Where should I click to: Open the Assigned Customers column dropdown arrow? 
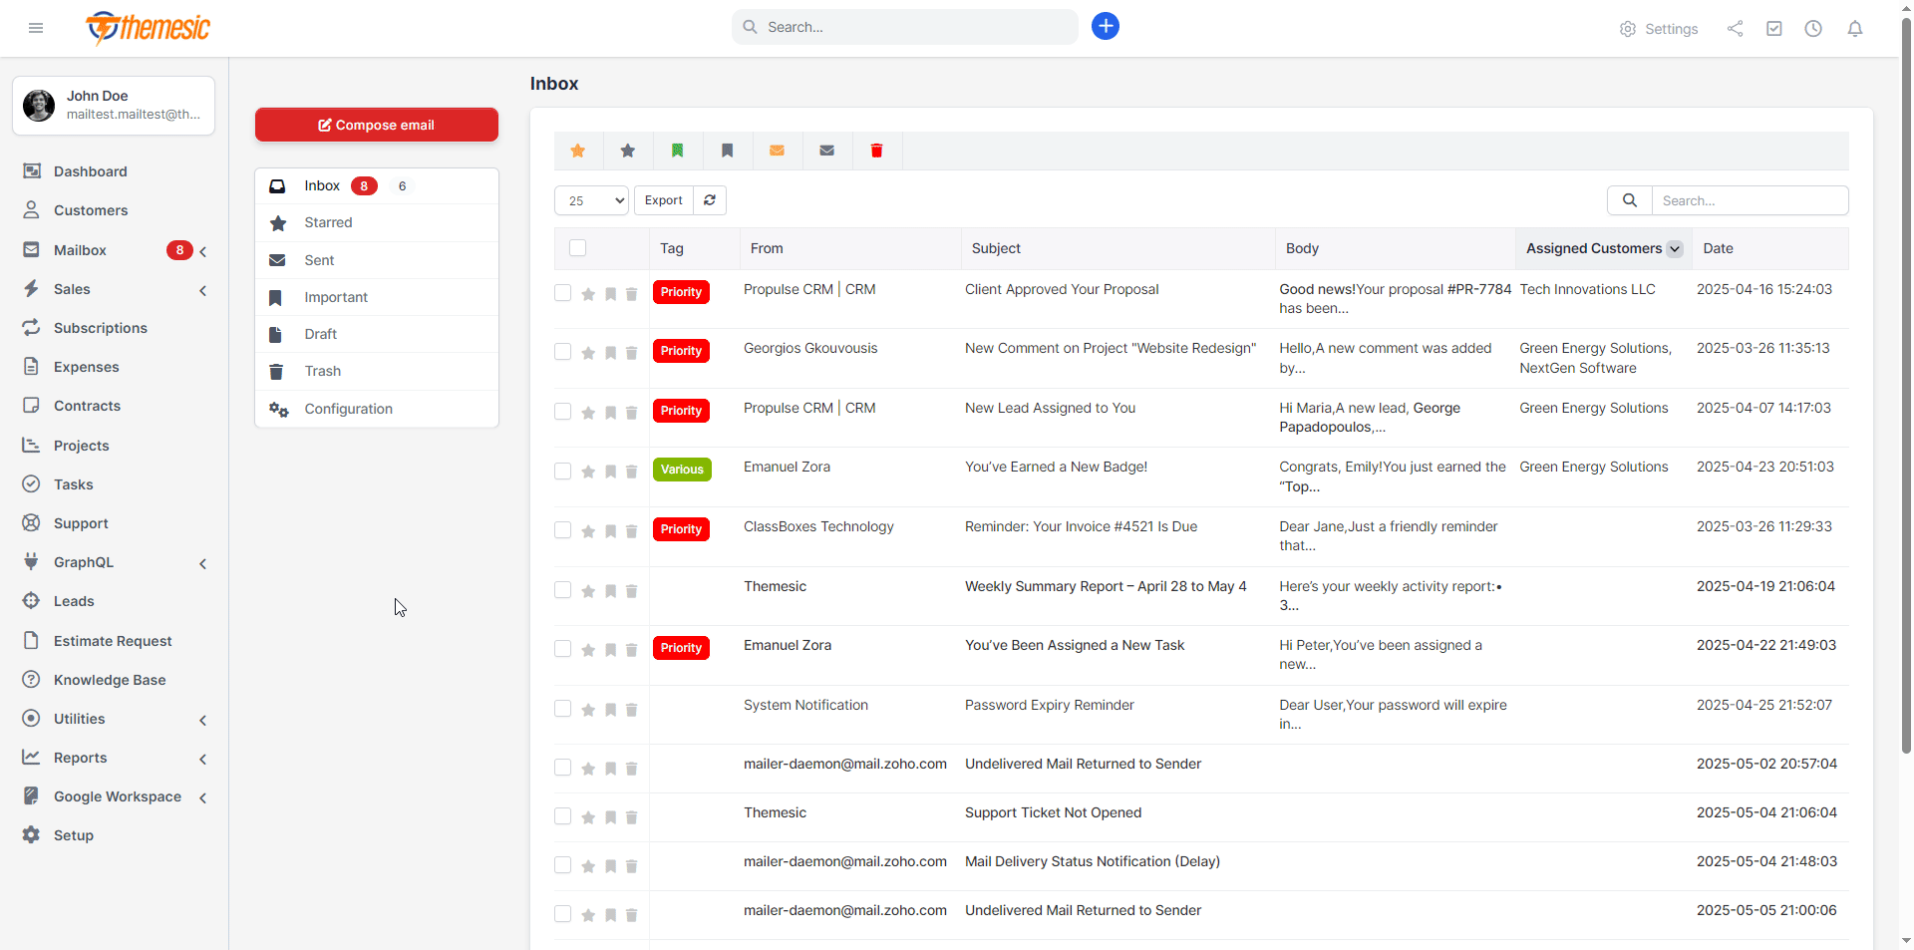tap(1675, 249)
